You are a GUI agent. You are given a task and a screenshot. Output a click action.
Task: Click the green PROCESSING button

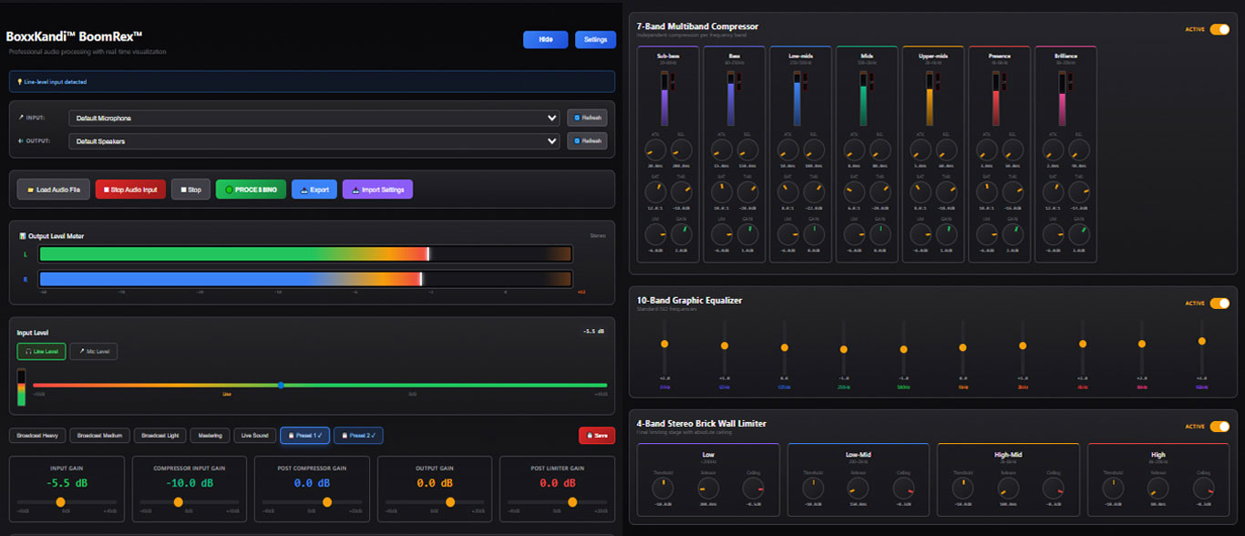point(251,190)
